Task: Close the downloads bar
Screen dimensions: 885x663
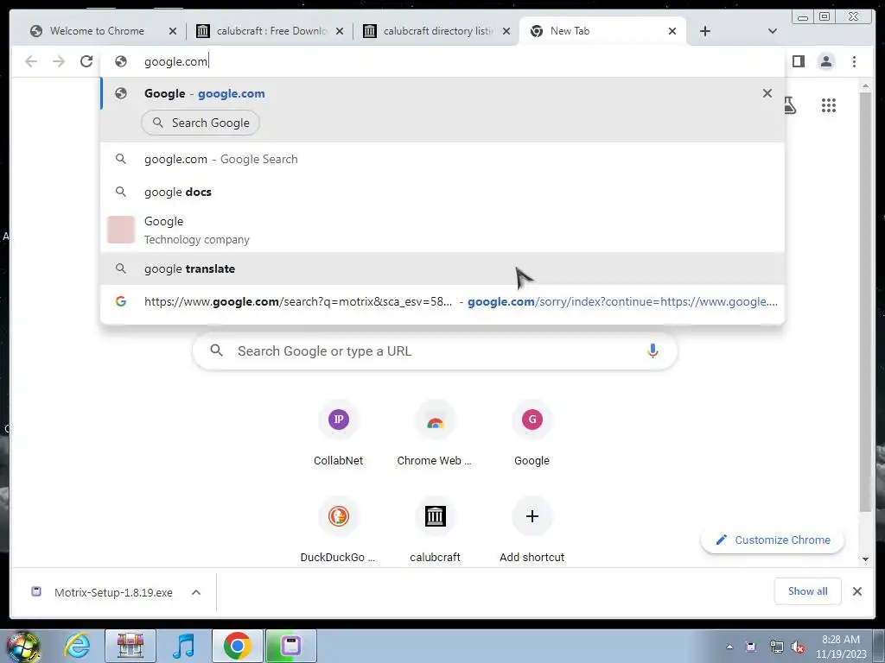Action: (x=856, y=590)
